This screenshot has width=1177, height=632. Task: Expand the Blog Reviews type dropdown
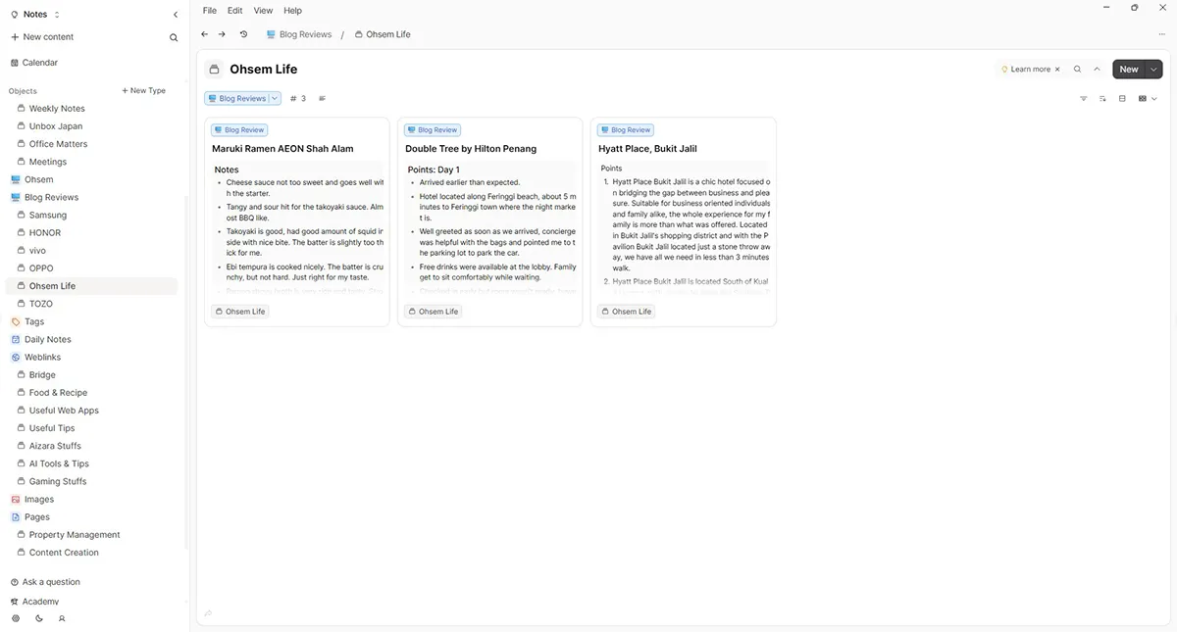click(x=275, y=98)
